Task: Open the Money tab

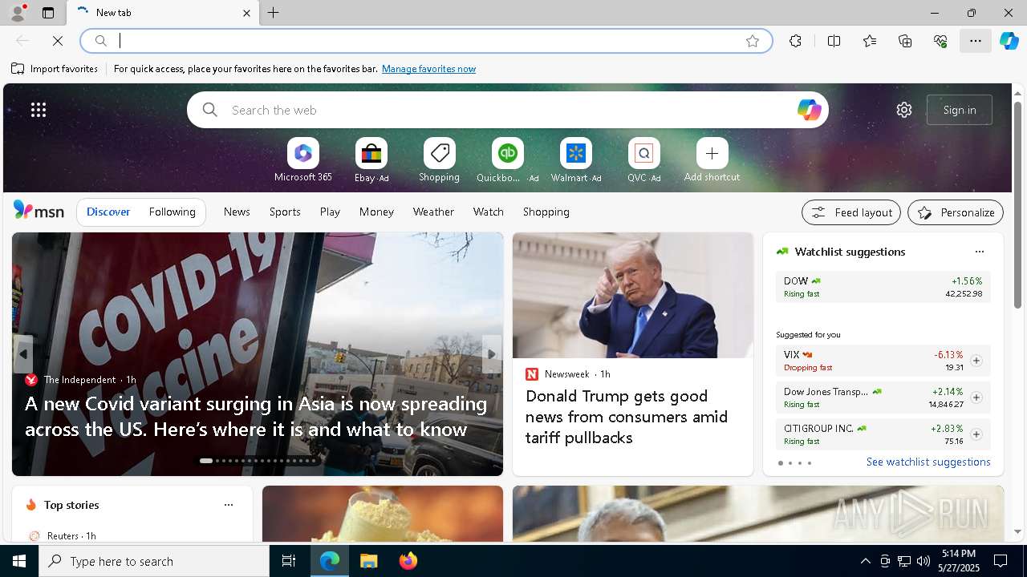Action: click(376, 212)
